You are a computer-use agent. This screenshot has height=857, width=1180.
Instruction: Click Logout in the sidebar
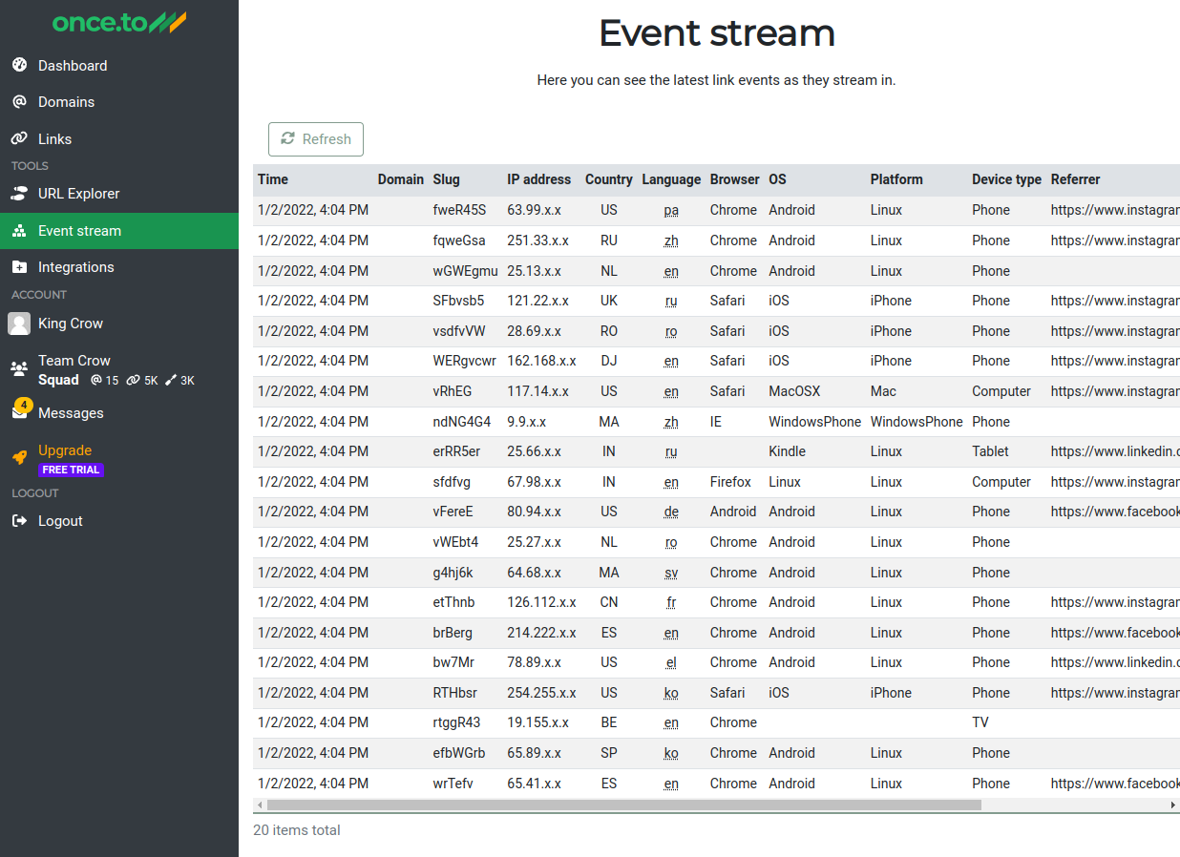[119, 521]
